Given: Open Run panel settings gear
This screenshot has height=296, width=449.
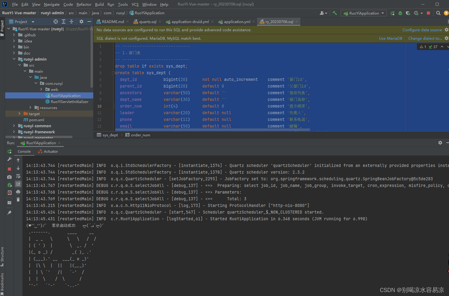Looking at the screenshot, I should 440,143.
